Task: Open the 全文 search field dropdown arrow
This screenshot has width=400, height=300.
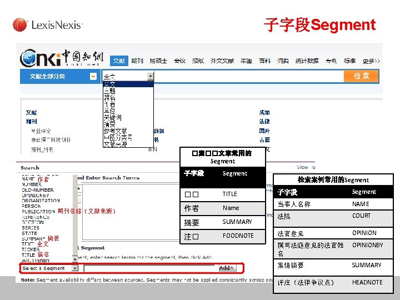Action: [151, 76]
